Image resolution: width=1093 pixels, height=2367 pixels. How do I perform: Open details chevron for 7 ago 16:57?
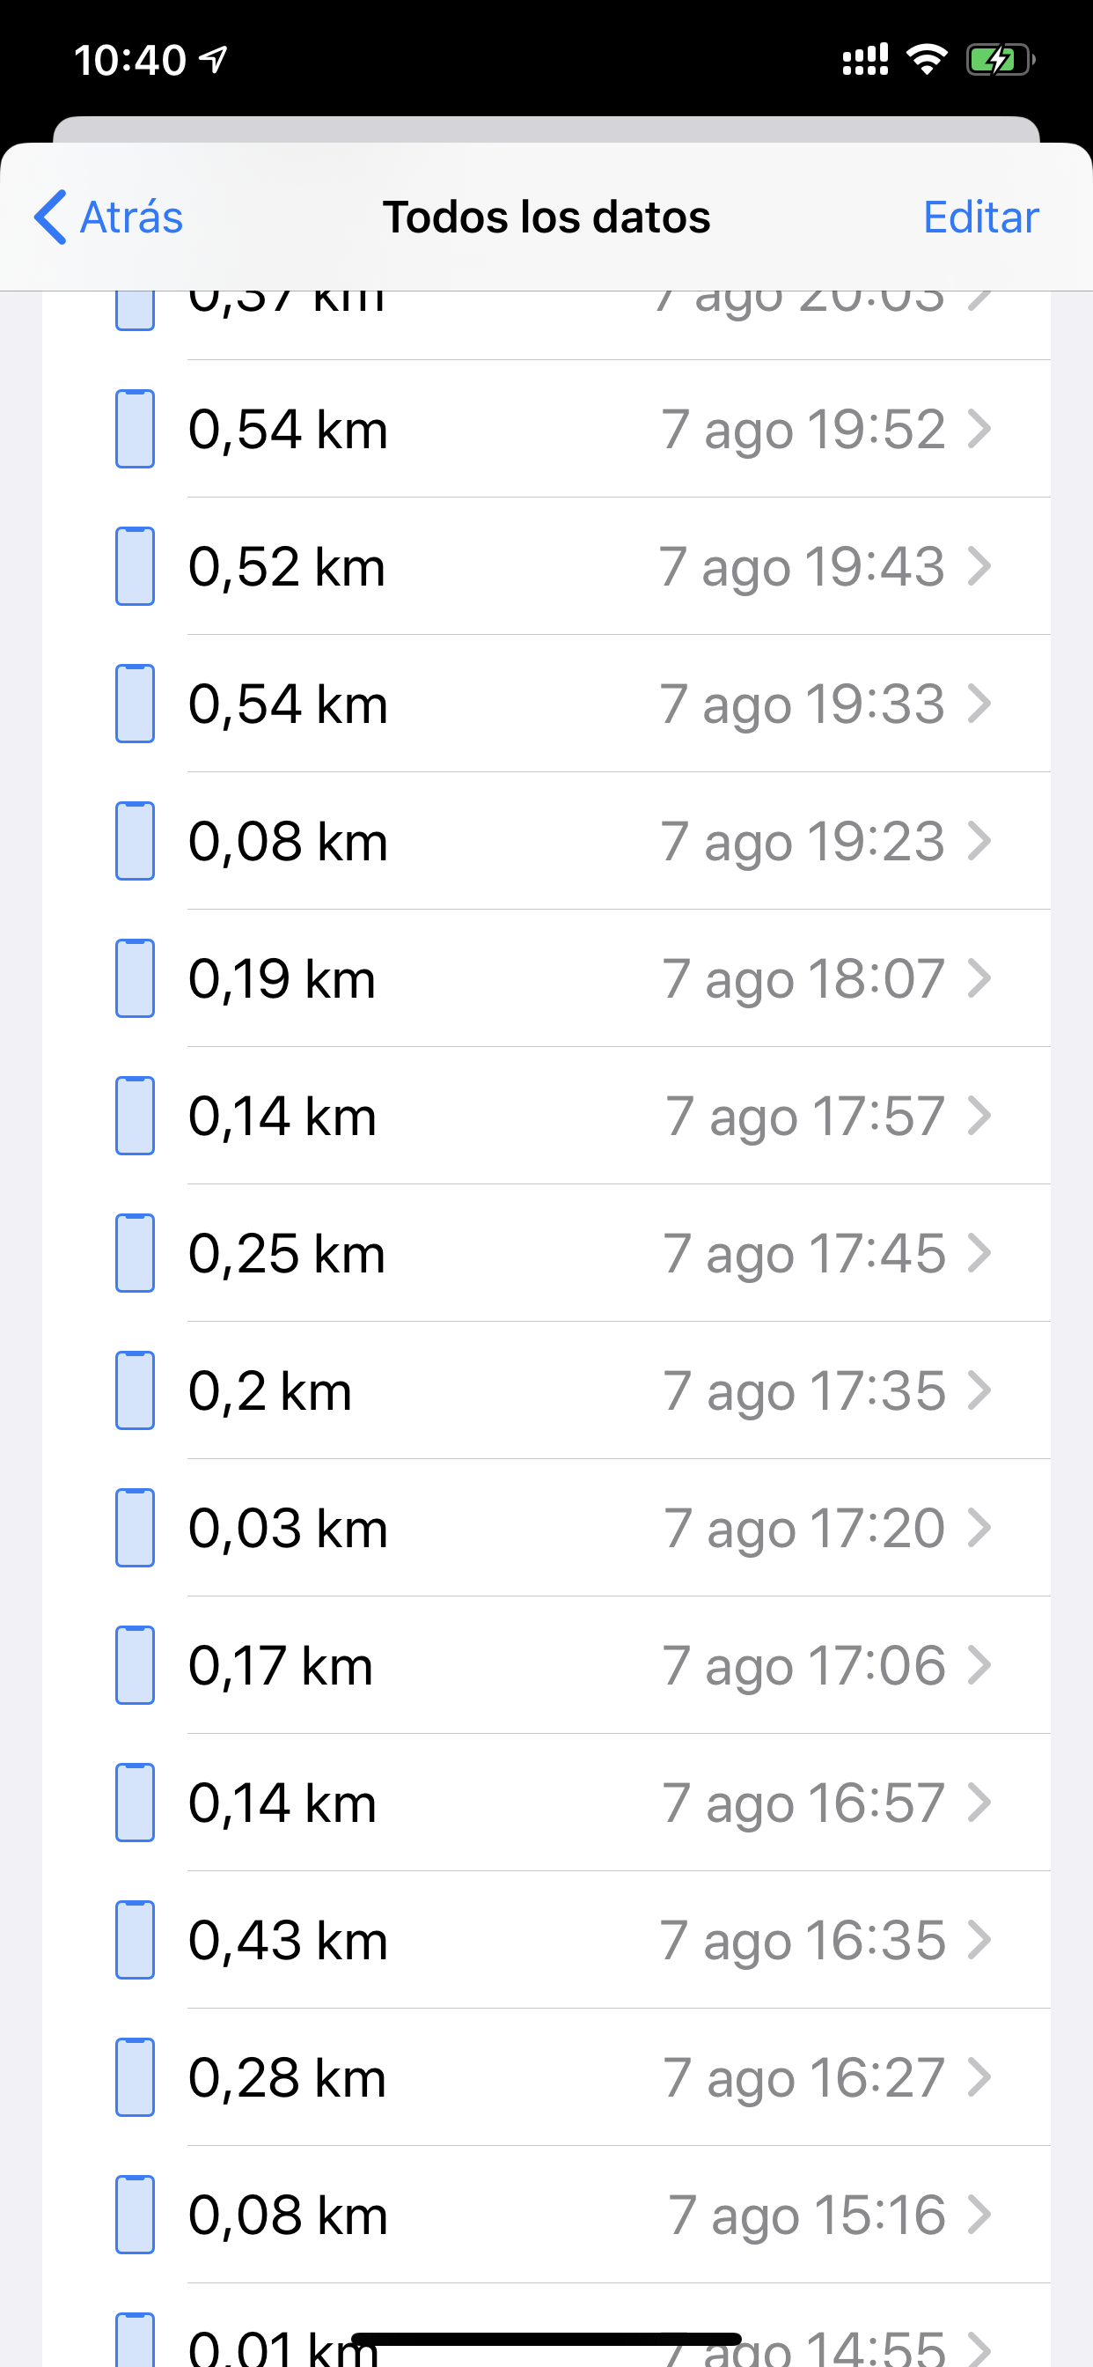(980, 1803)
